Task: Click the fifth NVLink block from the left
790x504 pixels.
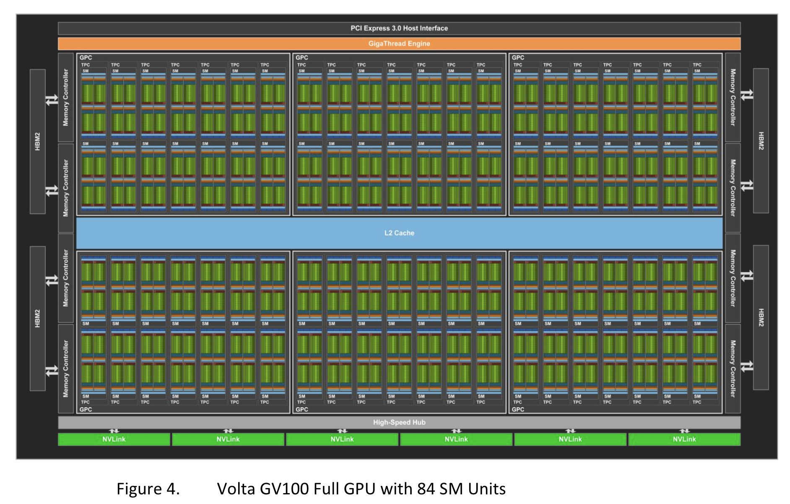Action: pyautogui.click(x=570, y=439)
